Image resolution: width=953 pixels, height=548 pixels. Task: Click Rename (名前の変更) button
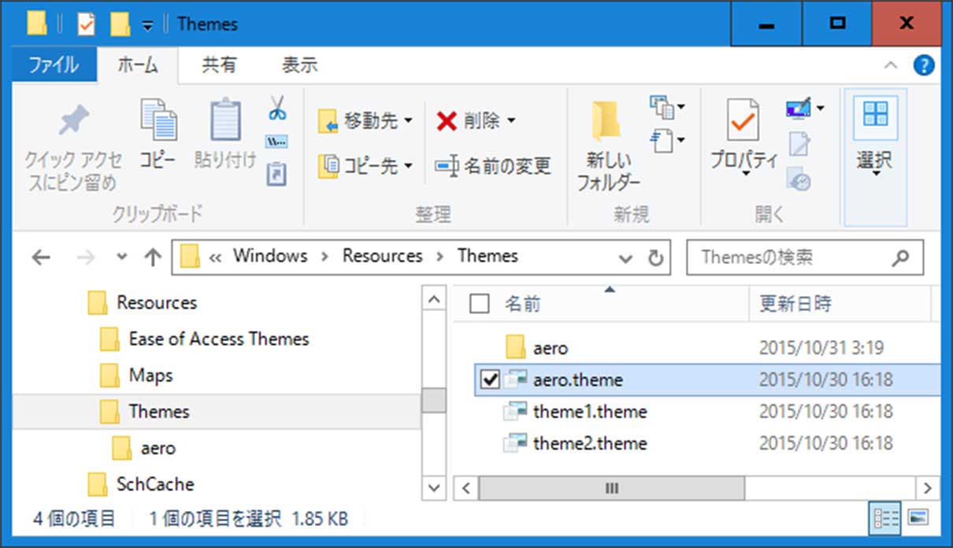[x=492, y=166]
